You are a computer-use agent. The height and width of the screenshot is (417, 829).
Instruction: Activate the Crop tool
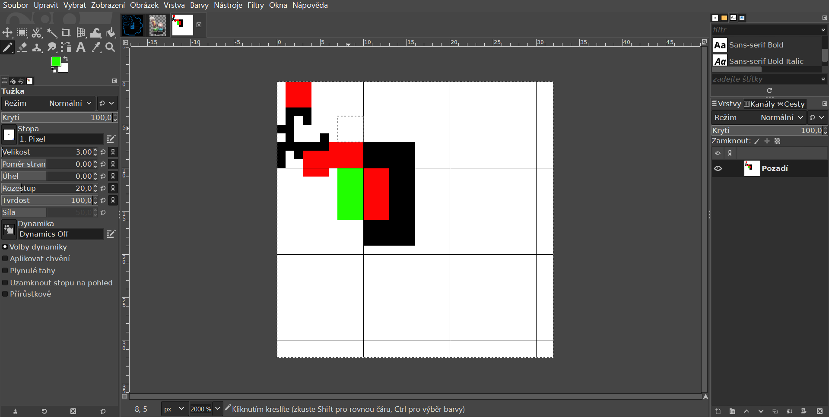coord(66,33)
